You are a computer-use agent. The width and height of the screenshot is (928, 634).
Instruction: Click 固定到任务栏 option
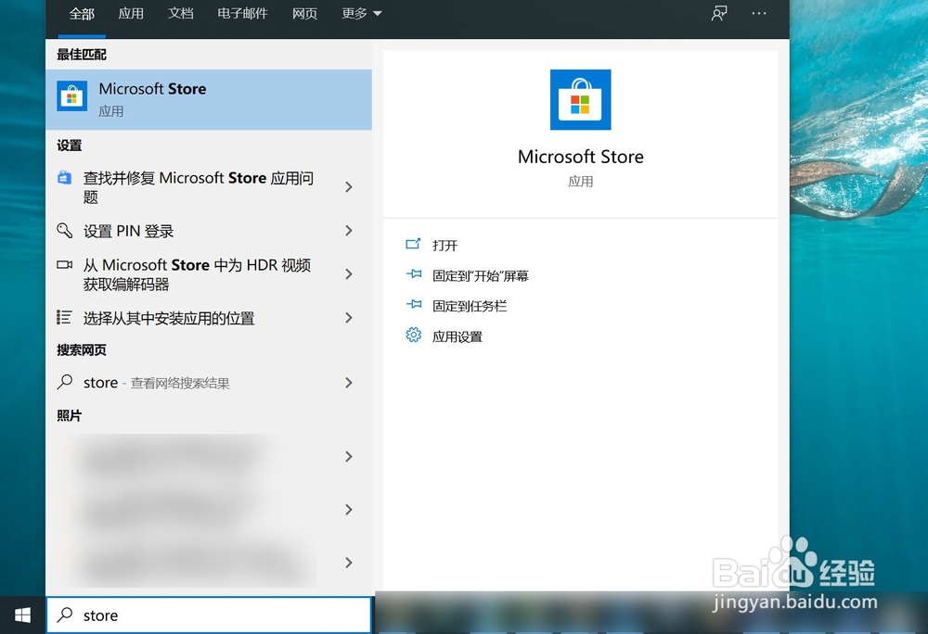pyautogui.click(x=470, y=306)
